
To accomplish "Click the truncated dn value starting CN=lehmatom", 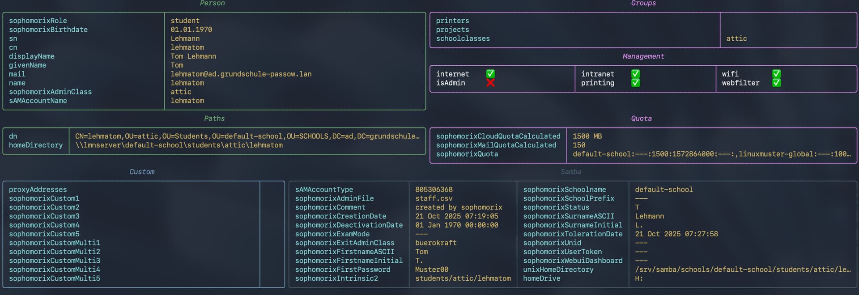I will tap(247, 137).
